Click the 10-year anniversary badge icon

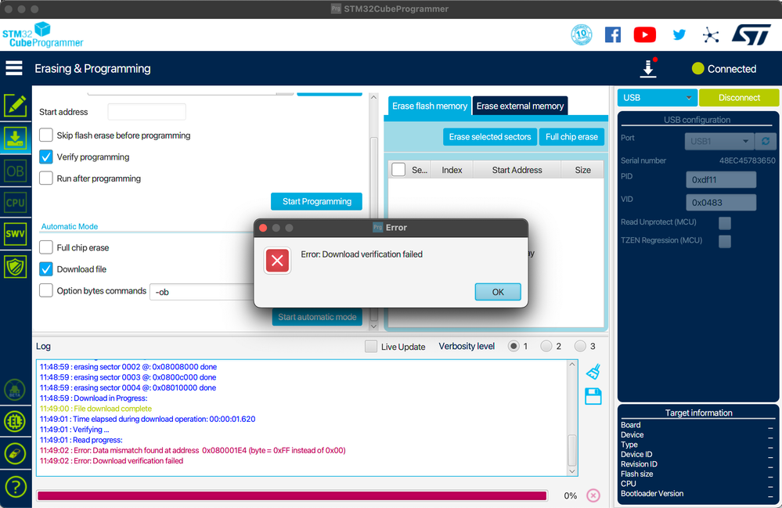point(581,35)
